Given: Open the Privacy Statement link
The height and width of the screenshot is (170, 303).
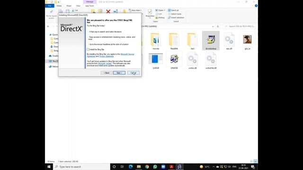Looking at the screenshot, I should tap(107, 56).
